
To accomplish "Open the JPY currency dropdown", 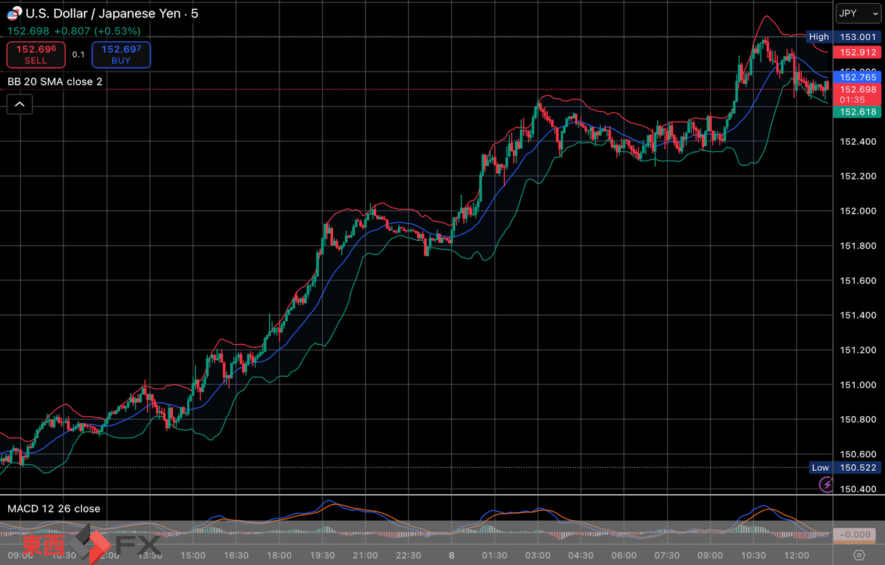I will (858, 13).
